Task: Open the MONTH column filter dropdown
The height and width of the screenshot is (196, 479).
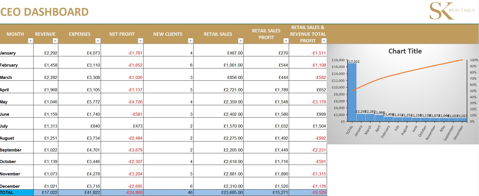Action: pos(31,41)
